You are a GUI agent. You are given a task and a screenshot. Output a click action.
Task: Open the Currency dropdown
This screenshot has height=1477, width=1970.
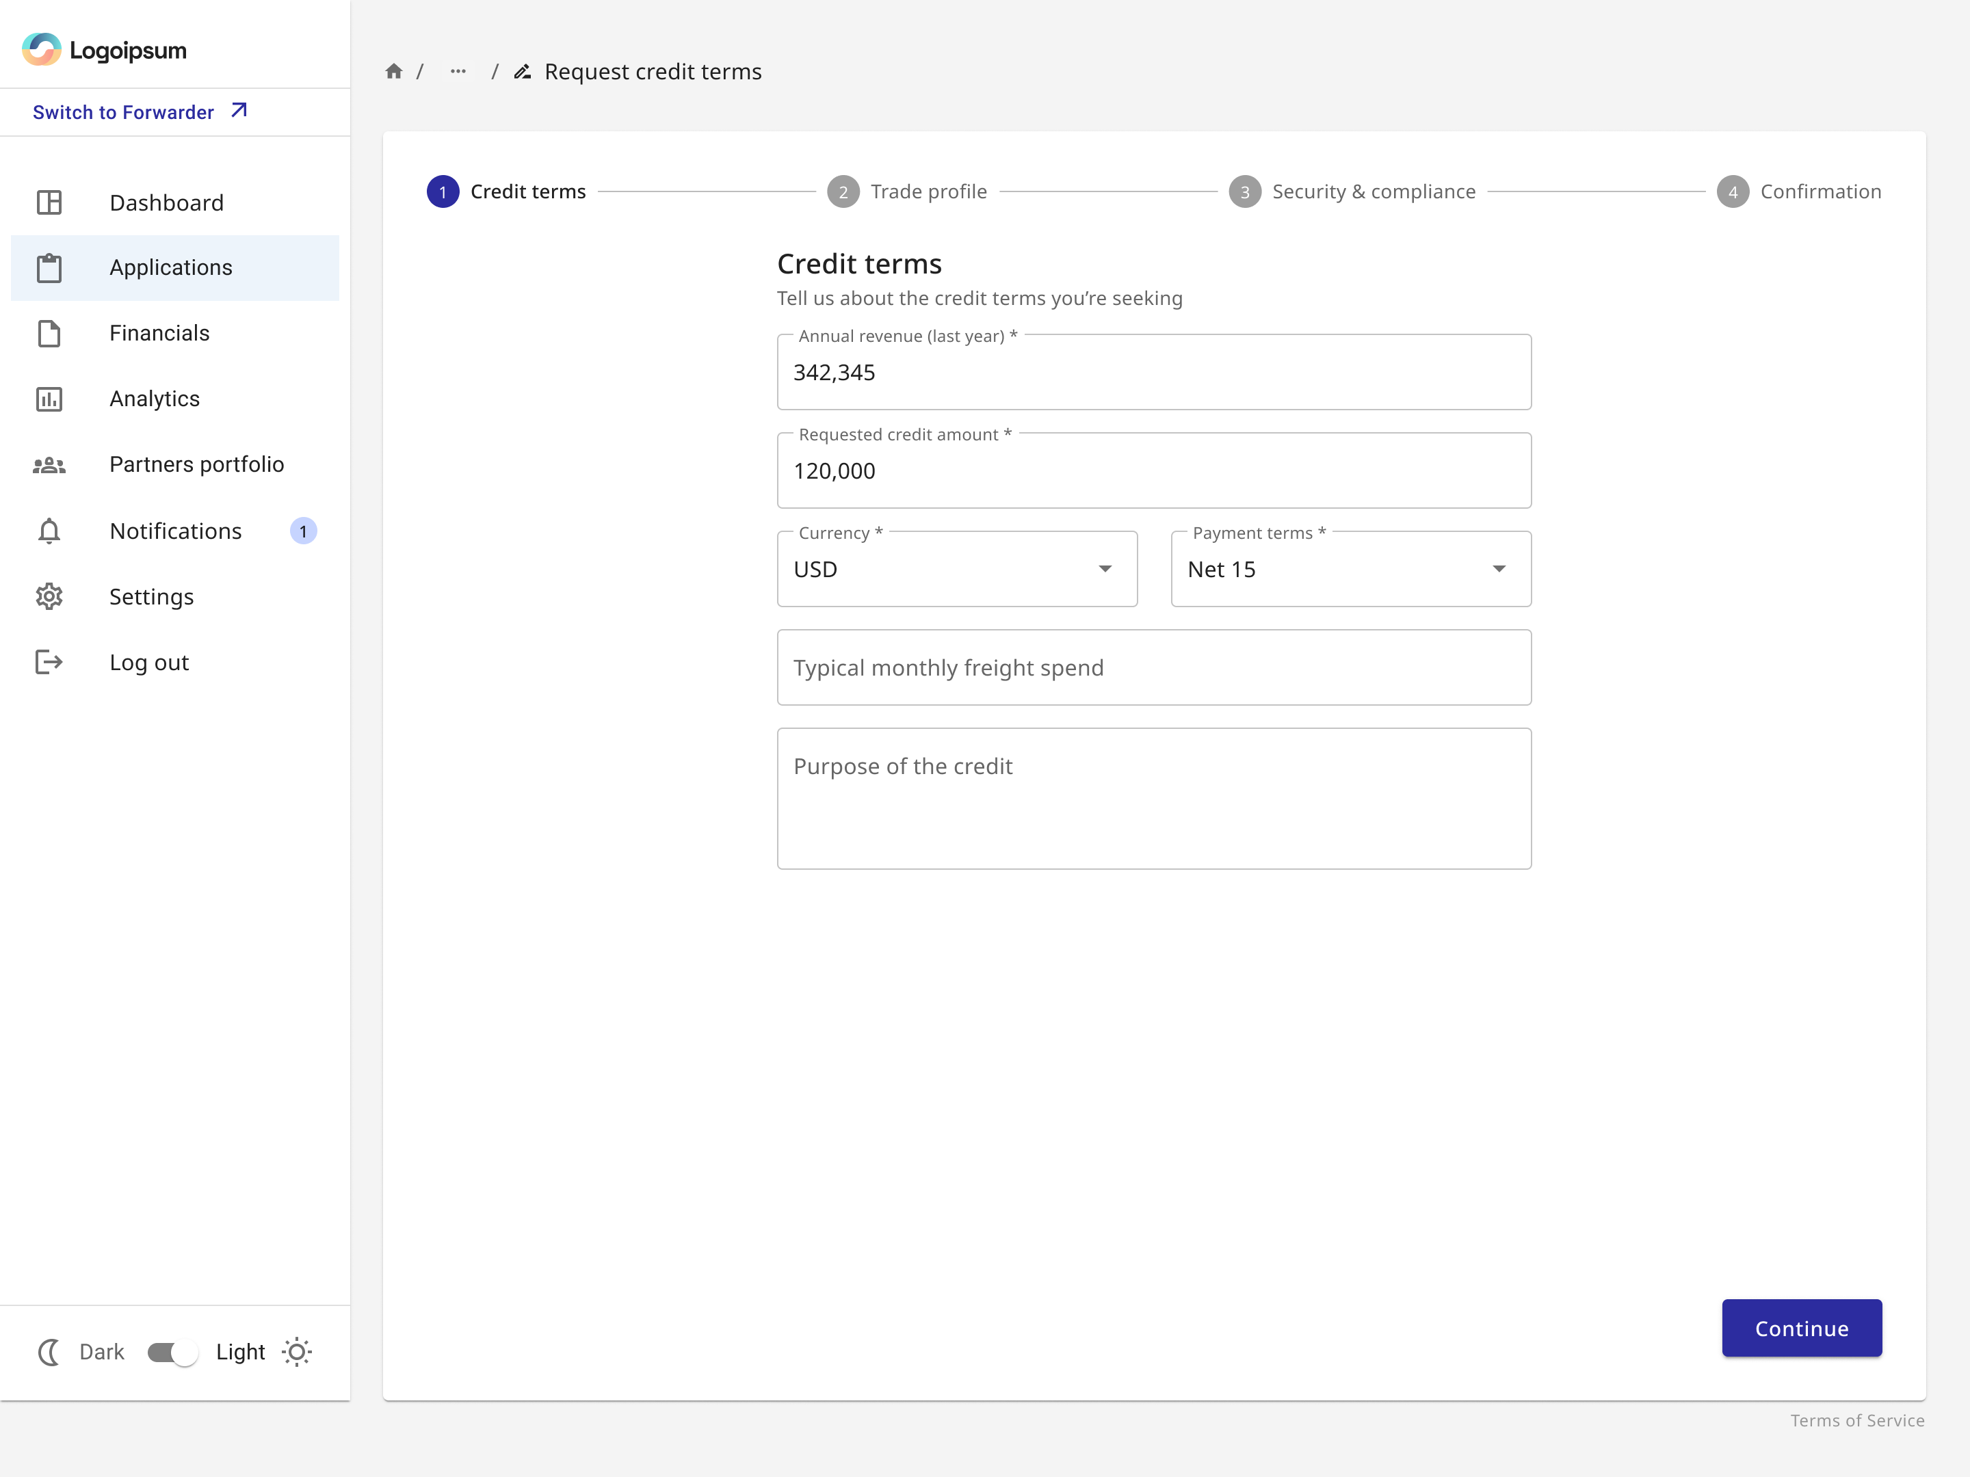(956, 569)
